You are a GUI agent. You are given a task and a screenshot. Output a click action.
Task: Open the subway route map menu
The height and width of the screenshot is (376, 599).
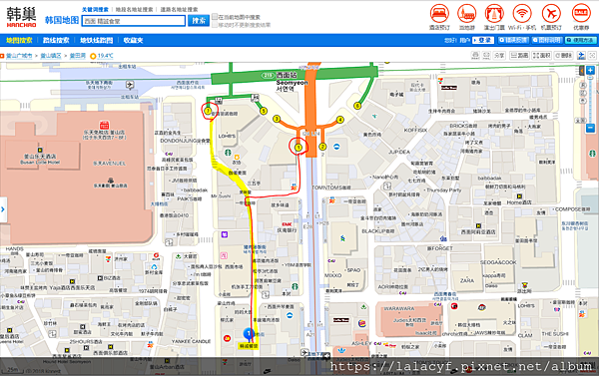point(96,40)
